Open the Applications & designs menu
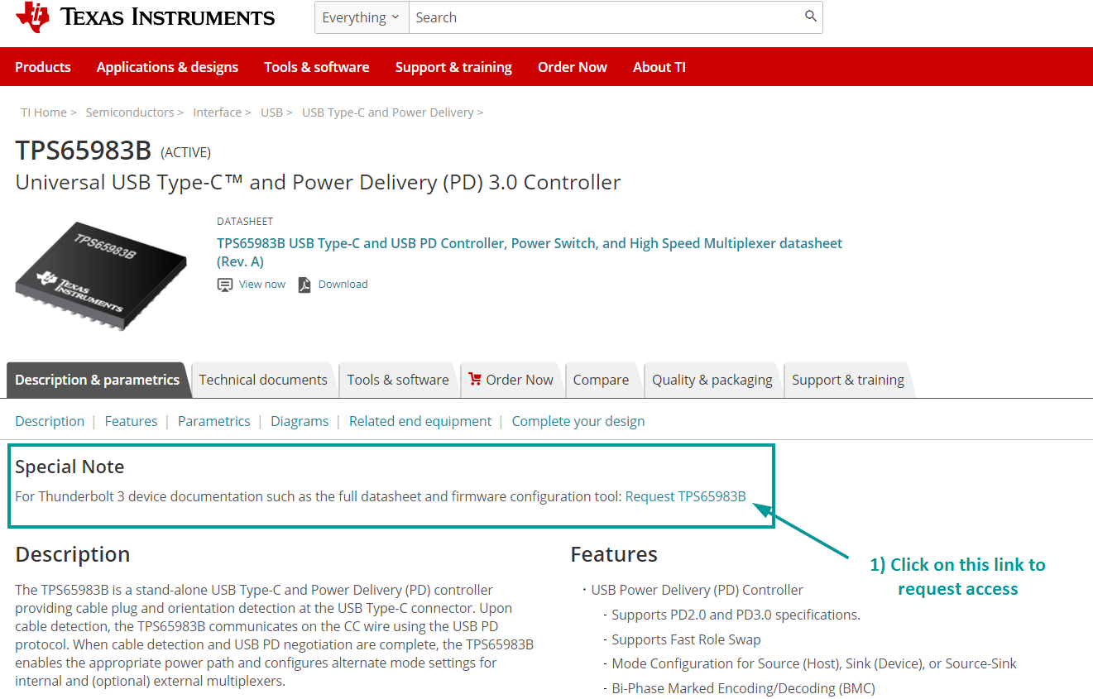This screenshot has width=1093, height=699. 167,67
